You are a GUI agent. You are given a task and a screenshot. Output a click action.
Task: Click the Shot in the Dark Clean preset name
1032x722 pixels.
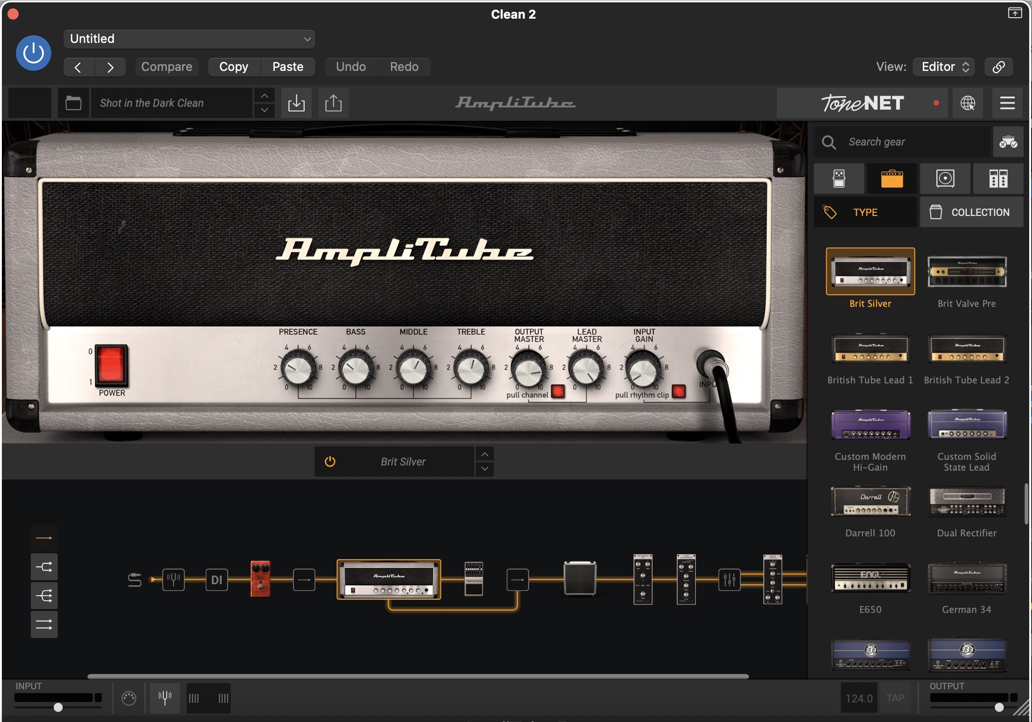pos(172,103)
